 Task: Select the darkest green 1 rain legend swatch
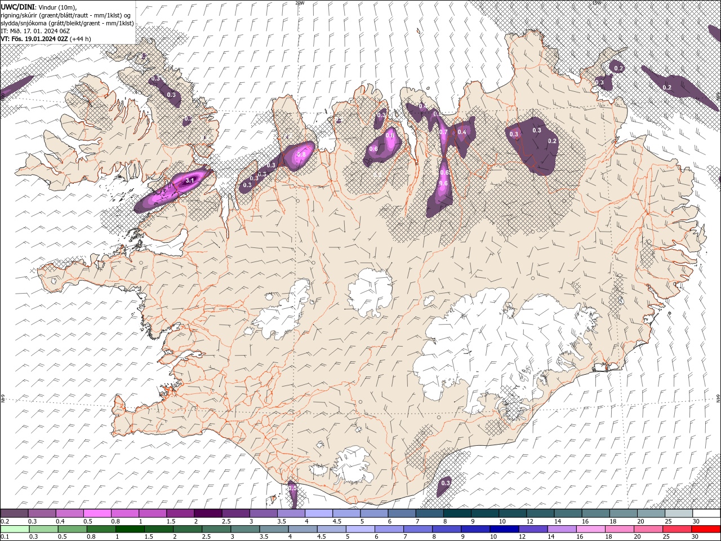click(x=130, y=529)
